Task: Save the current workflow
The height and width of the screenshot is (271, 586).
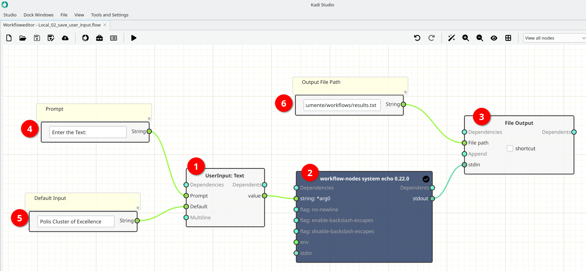Action: 37,38
